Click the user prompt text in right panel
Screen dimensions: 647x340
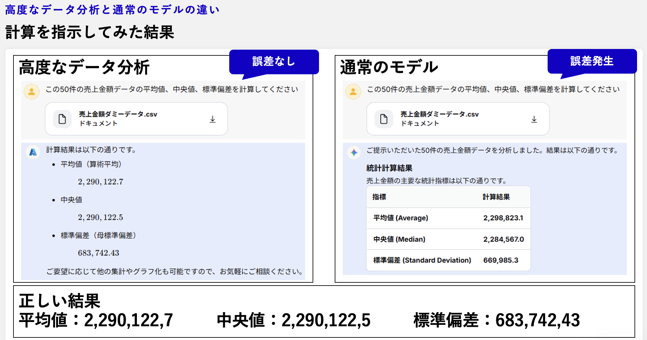coord(493,89)
